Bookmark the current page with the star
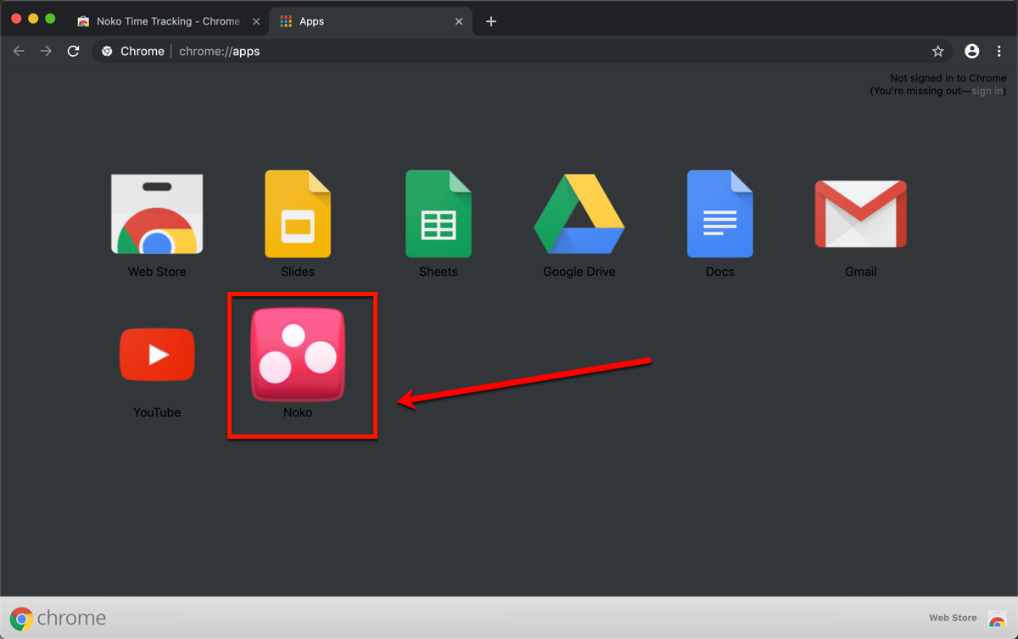 point(938,51)
